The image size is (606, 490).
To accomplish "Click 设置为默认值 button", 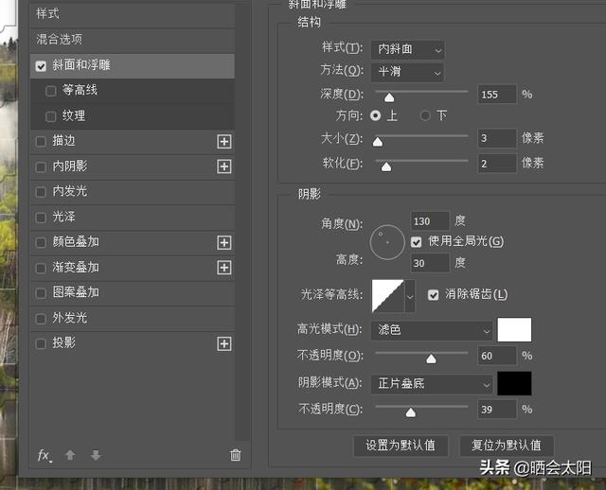I will tap(401, 446).
